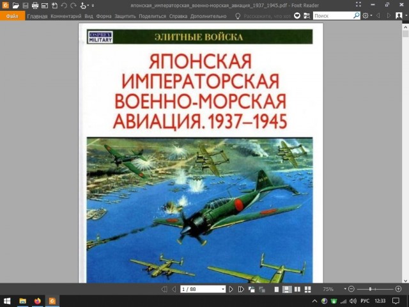
Task: Click the vertical scrollbar up arrow
Action: [x=406, y=27]
